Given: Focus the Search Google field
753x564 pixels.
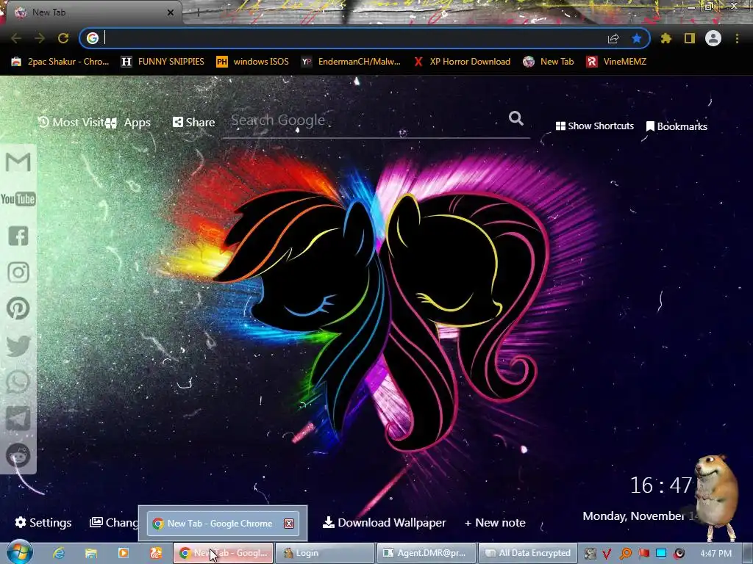Looking at the screenshot, I should [x=368, y=120].
